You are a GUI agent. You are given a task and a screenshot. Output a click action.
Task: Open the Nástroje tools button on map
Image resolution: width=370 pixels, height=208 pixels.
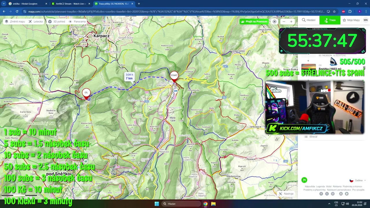(286, 194)
